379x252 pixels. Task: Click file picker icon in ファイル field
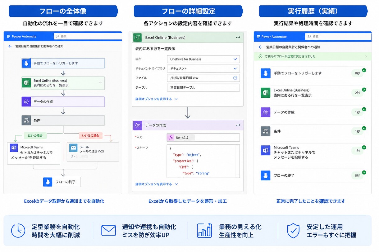click(235, 78)
